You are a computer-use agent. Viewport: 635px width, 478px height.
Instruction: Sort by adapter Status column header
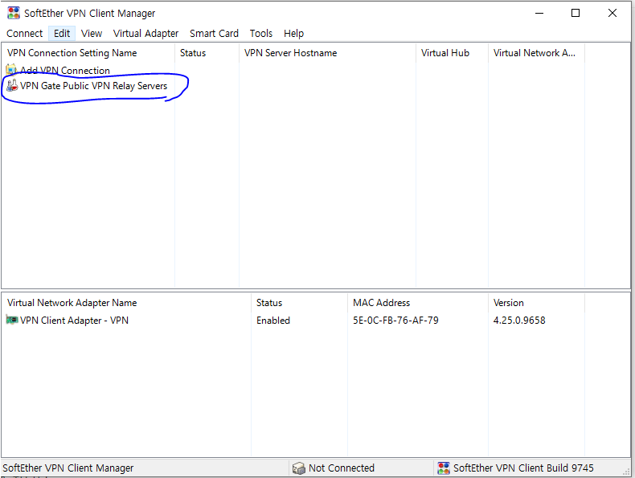point(299,303)
